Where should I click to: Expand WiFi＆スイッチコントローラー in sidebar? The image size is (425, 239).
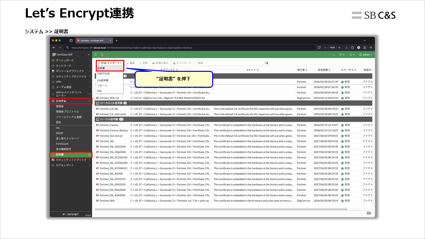pyautogui.click(x=71, y=94)
